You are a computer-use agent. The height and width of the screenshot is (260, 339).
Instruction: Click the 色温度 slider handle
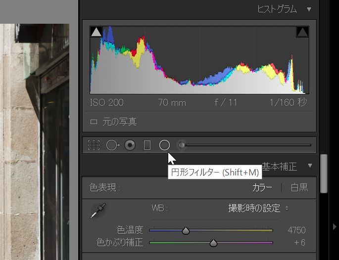(186, 231)
